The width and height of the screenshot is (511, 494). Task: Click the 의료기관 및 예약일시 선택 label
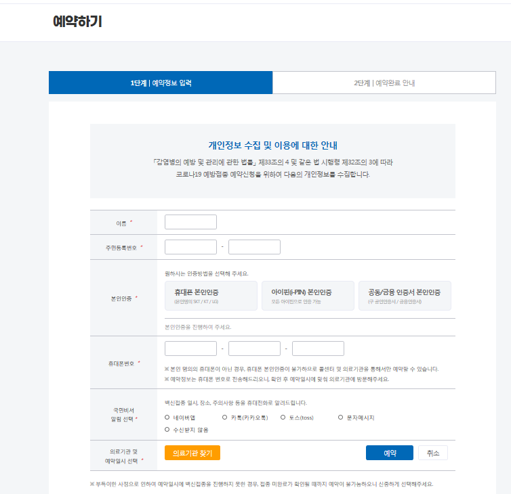123,456
